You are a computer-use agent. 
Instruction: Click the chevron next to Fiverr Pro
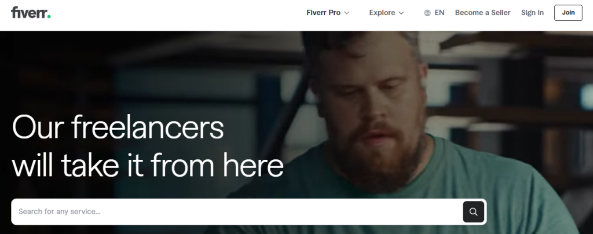pyautogui.click(x=346, y=13)
